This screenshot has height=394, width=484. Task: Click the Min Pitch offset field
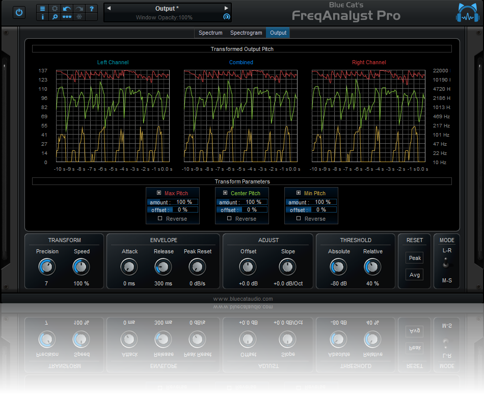point(311,209)
